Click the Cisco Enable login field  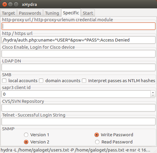pos(78,53)
